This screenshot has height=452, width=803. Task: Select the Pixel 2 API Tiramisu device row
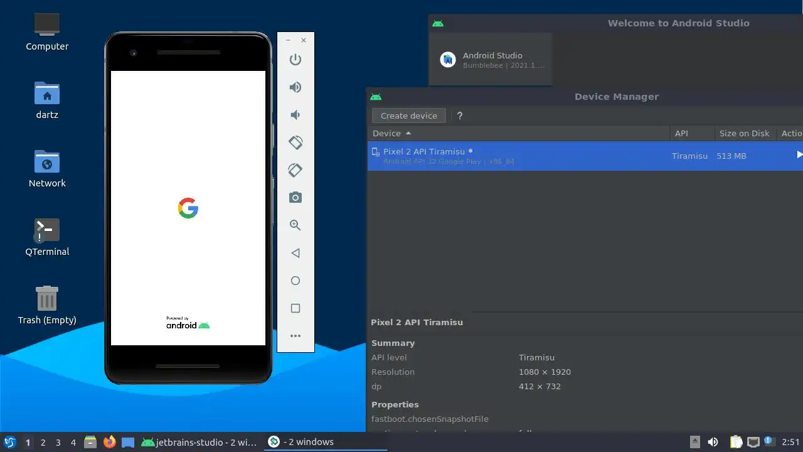pos(585,156)
